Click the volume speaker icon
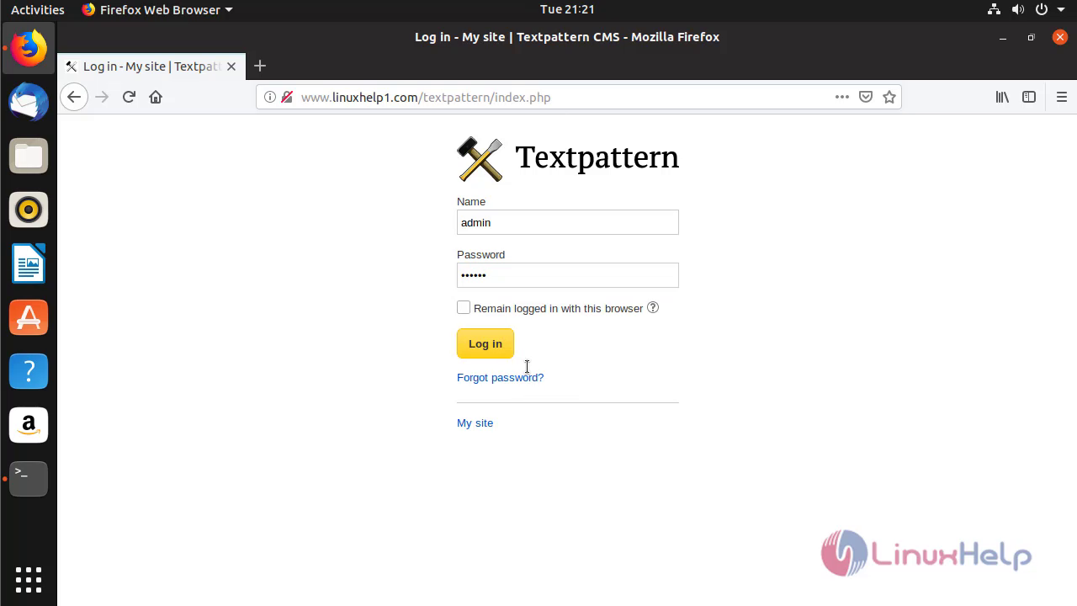 click(x=1018, y=9)
